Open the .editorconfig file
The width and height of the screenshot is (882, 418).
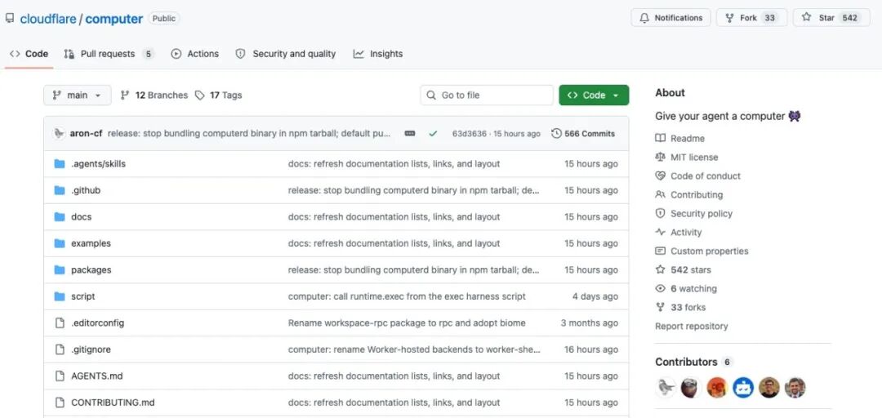[x=97, y=323]
